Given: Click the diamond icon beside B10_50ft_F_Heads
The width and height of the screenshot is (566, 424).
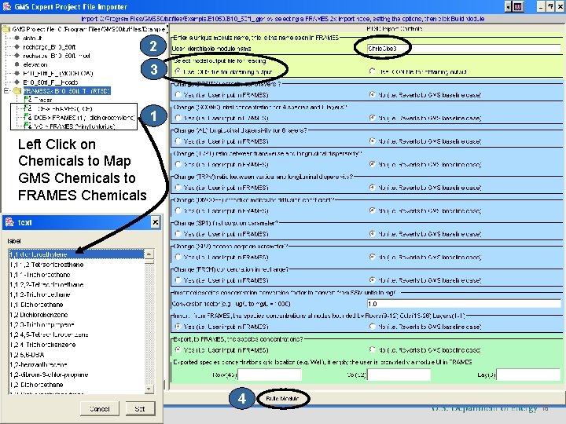Looking at the screenshot, I should (17, 82).
